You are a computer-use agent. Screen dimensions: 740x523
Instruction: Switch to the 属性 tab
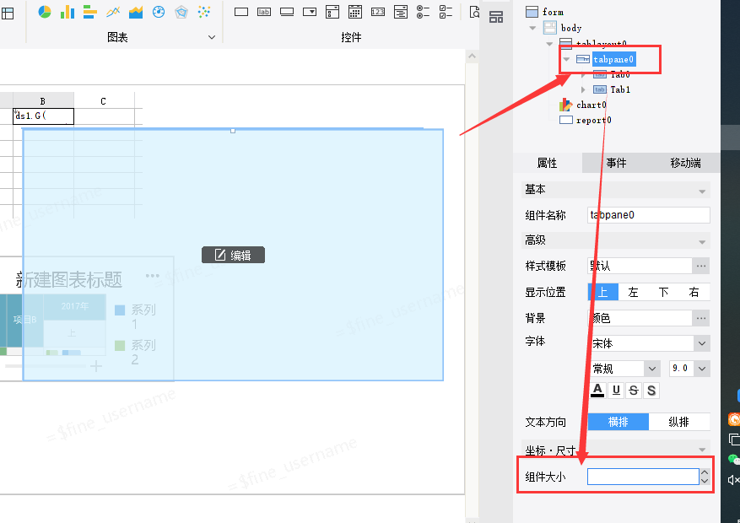548,163
